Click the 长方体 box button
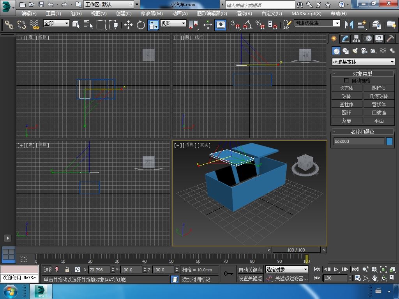Image resolution: width=399 pixels, height=299 pixels. pos(346,88)
